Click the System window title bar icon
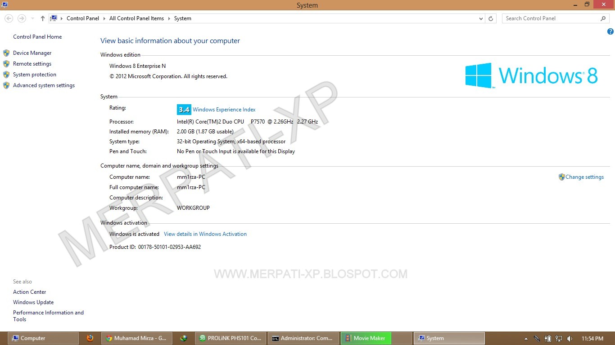Image resolution: width=615 pixels, height=345 pixels. [x=5, y=4]
